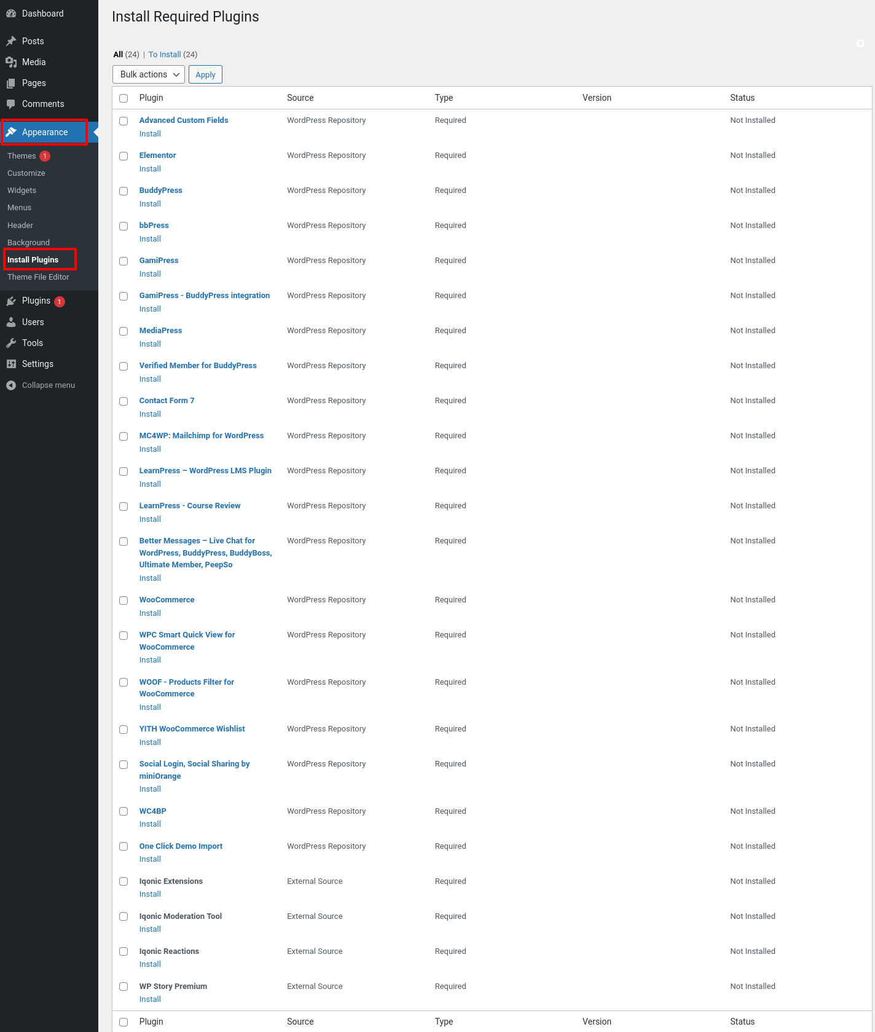Click the Apply button
875x1032 pixels.
point(205,74)
